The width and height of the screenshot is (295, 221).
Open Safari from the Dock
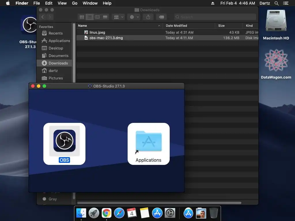coord(119,213)
